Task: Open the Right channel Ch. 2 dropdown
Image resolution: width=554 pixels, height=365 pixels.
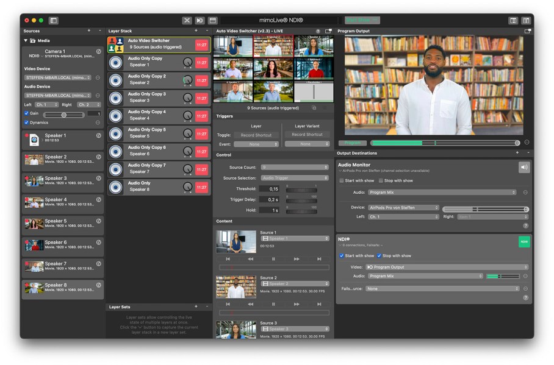Action: [x=89, y=104]
